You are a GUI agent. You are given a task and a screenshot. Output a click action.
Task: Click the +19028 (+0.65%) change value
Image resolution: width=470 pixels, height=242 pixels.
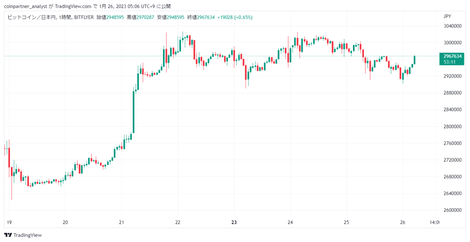[235, 17]
